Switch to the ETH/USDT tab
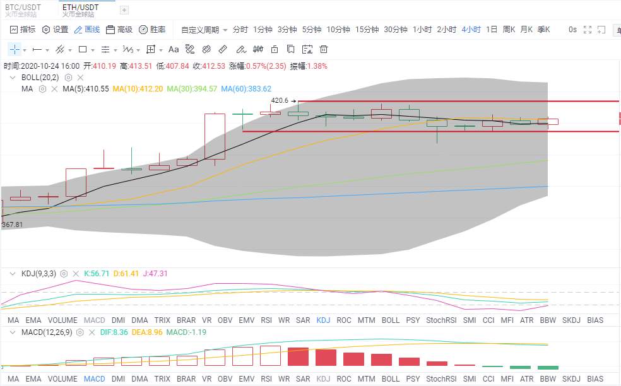This screenshot has width=621, height=386. [80, 10]
